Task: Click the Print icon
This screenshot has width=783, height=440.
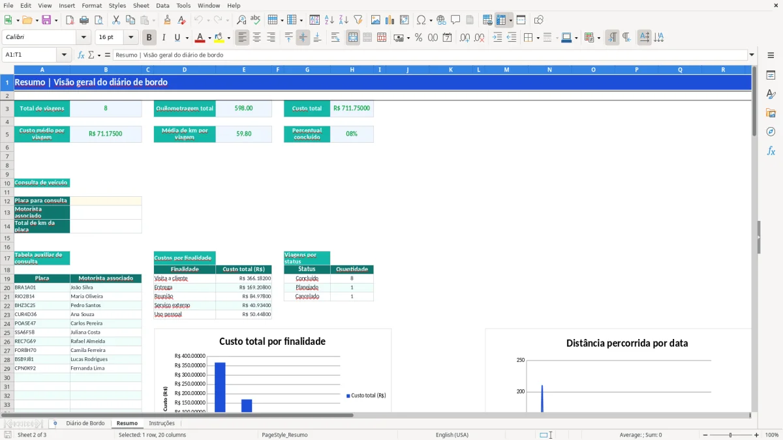Action: 84,20
